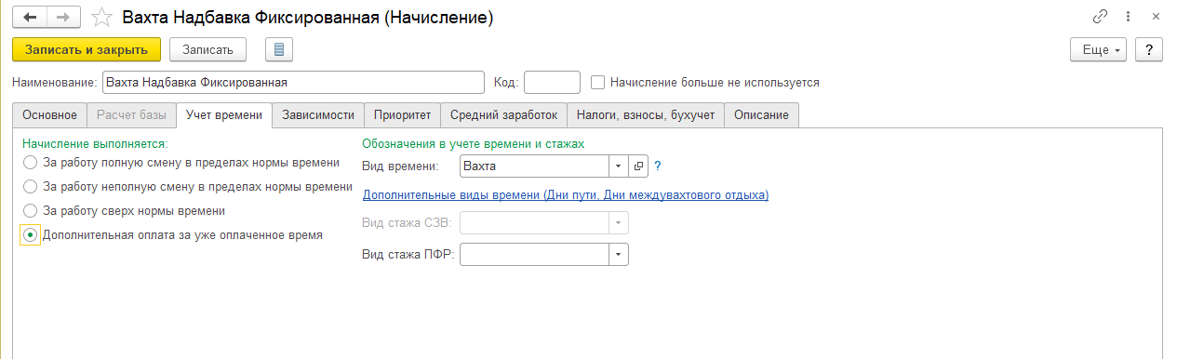The height and width of the screenshot is (359, 1177).
Task: Select За работу полную смену radio option
Action: 31,162
